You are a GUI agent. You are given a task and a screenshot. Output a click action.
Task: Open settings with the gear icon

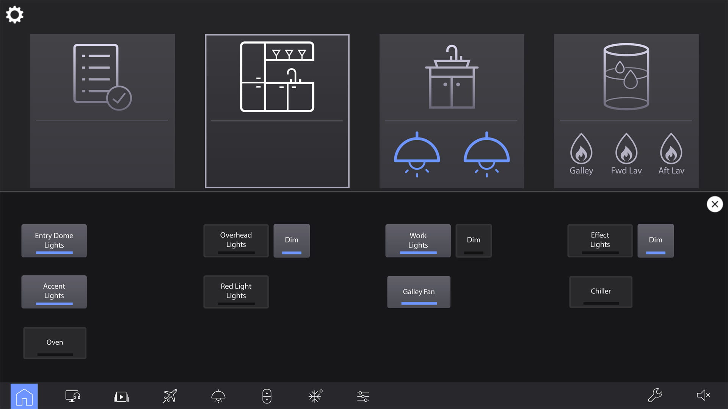point(14,15)
